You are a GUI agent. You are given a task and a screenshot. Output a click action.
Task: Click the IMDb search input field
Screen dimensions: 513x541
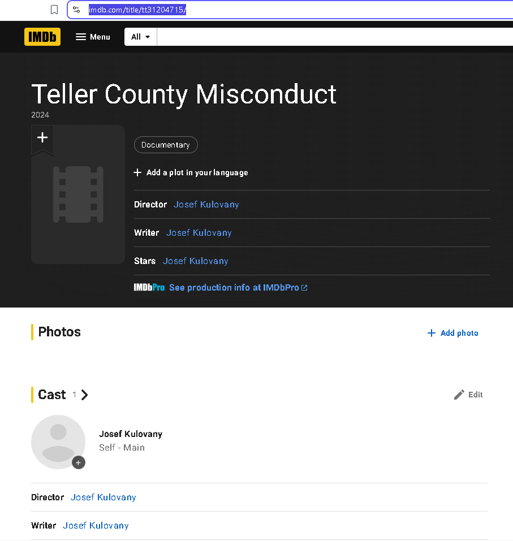click(334, 37)
